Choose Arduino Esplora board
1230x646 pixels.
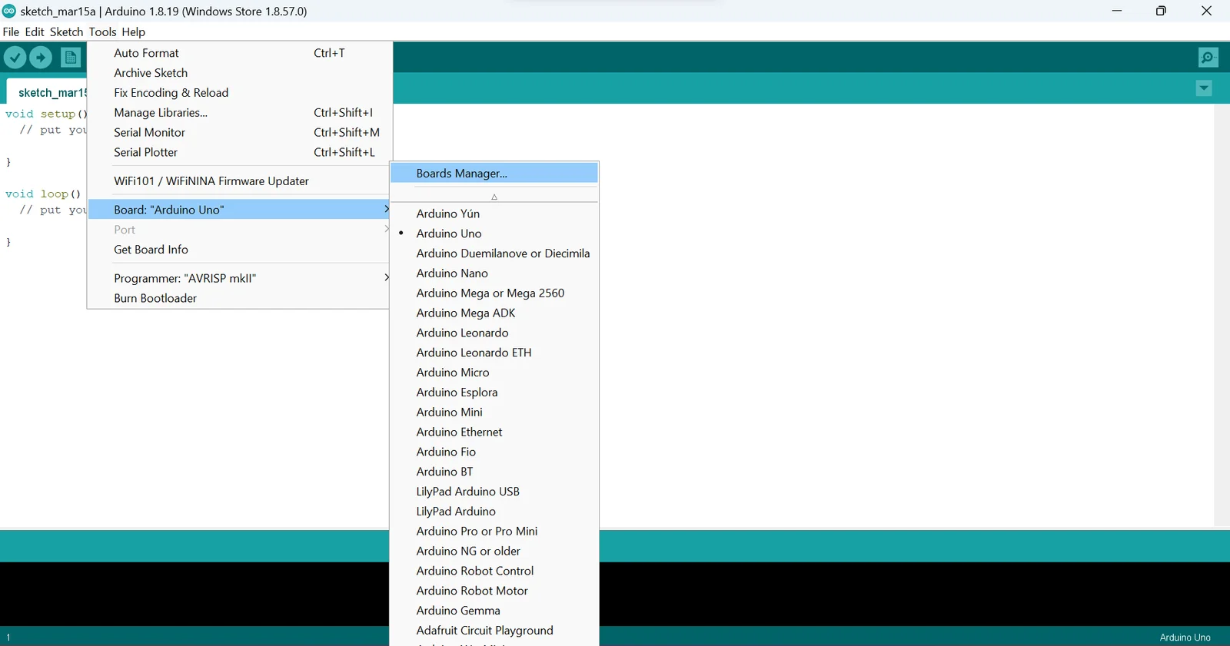[x=494, y=393]
